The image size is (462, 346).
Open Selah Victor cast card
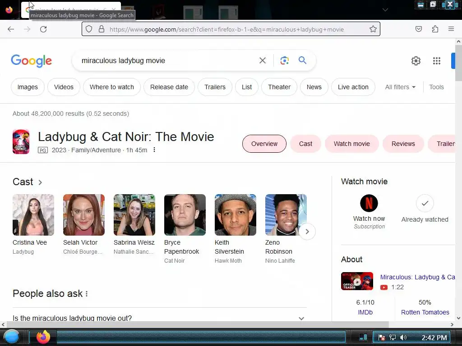coord(83,224)
